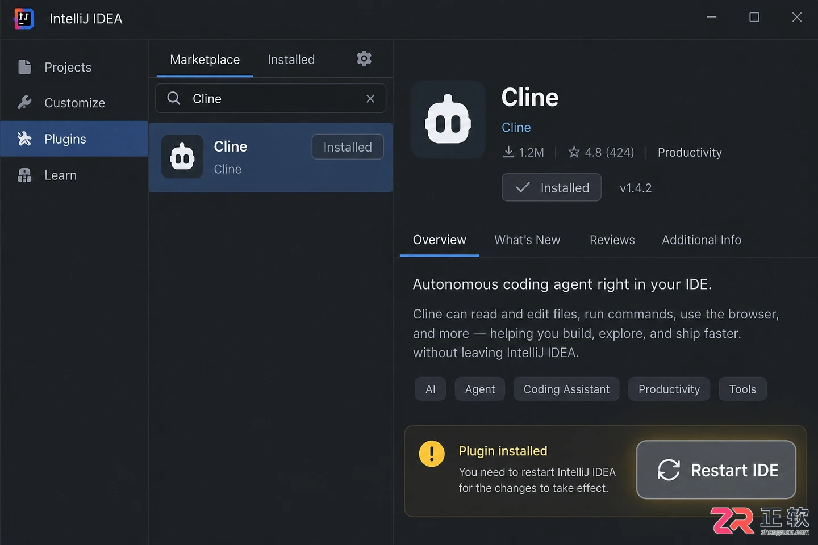Restart the IDE to apply changes

(716, 470)
